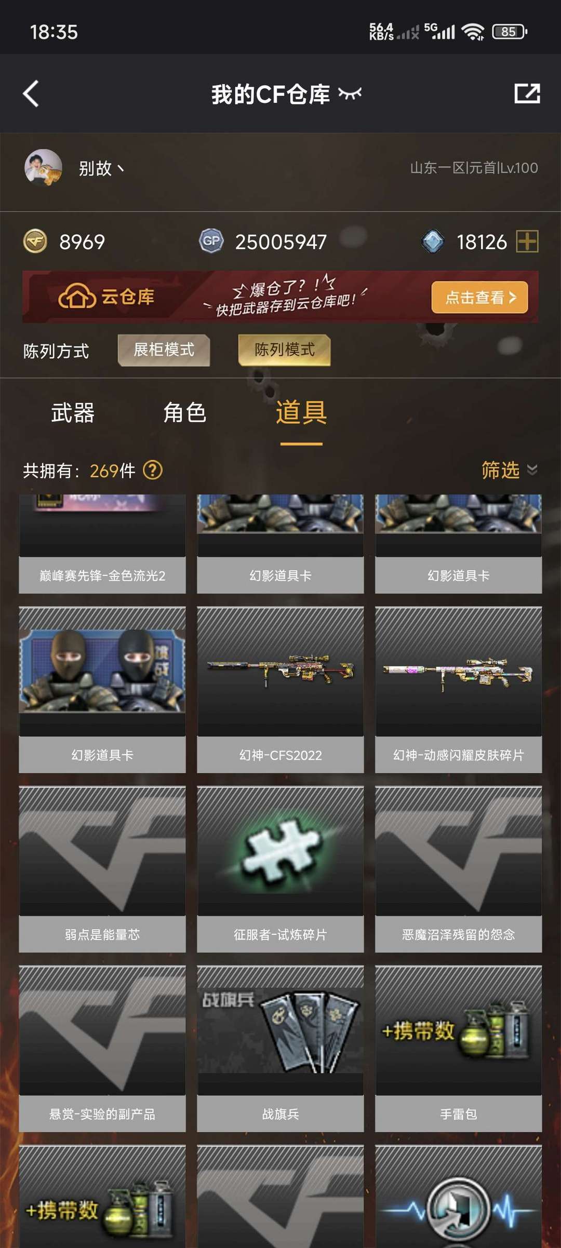Image resolution: width=561 pixels, height=1248 pixels.
Task: Open the share/export icon at top right
Action: click(527, 93)
